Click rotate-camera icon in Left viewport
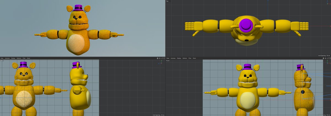331x116 pixels. 162,58
